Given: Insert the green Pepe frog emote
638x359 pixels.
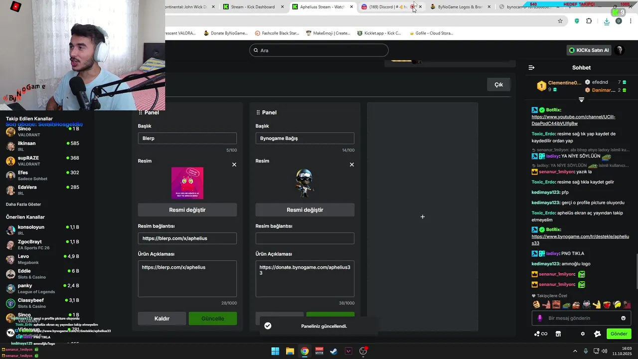Looking at the screenshot, I should 566,305.
